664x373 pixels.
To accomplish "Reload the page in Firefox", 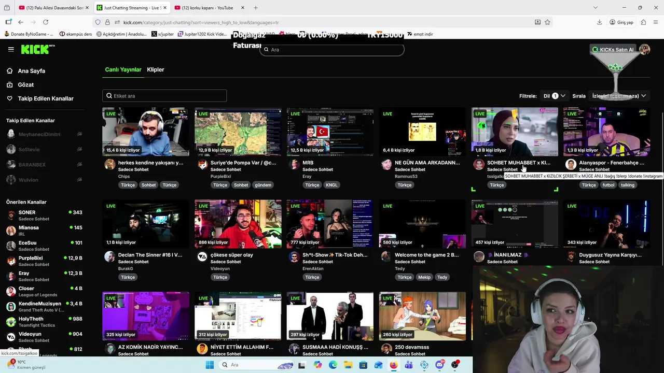I will (x=46, y=22).
